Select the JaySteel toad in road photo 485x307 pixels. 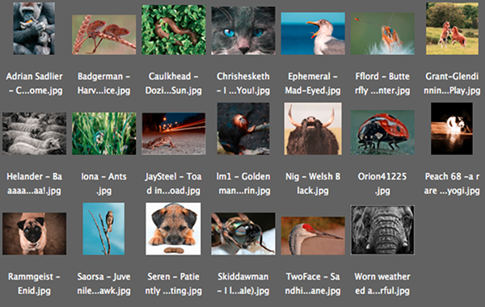point(174,133)
